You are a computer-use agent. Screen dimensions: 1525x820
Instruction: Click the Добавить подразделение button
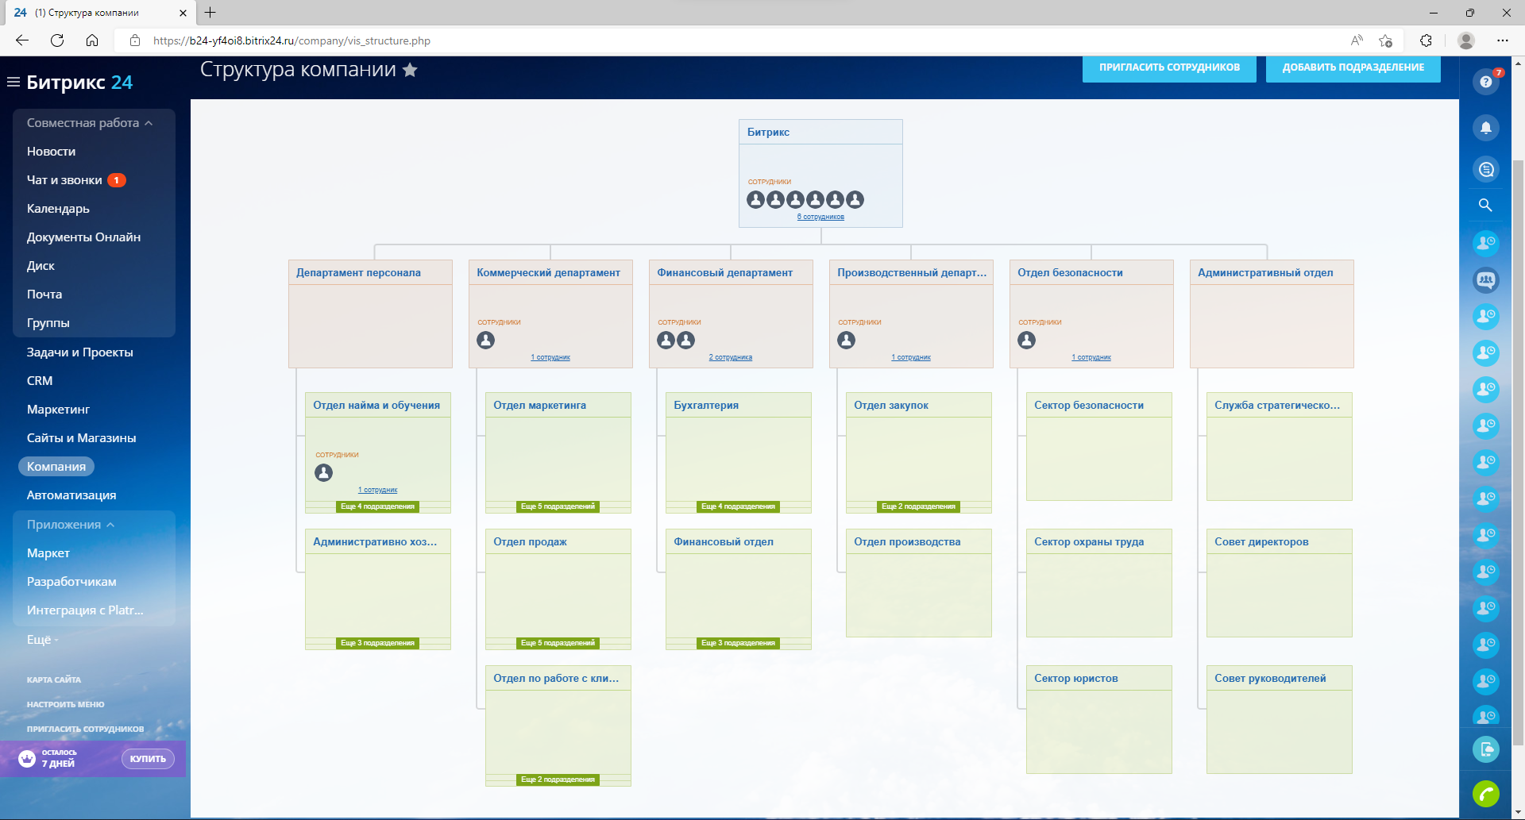click(1353, 67)
